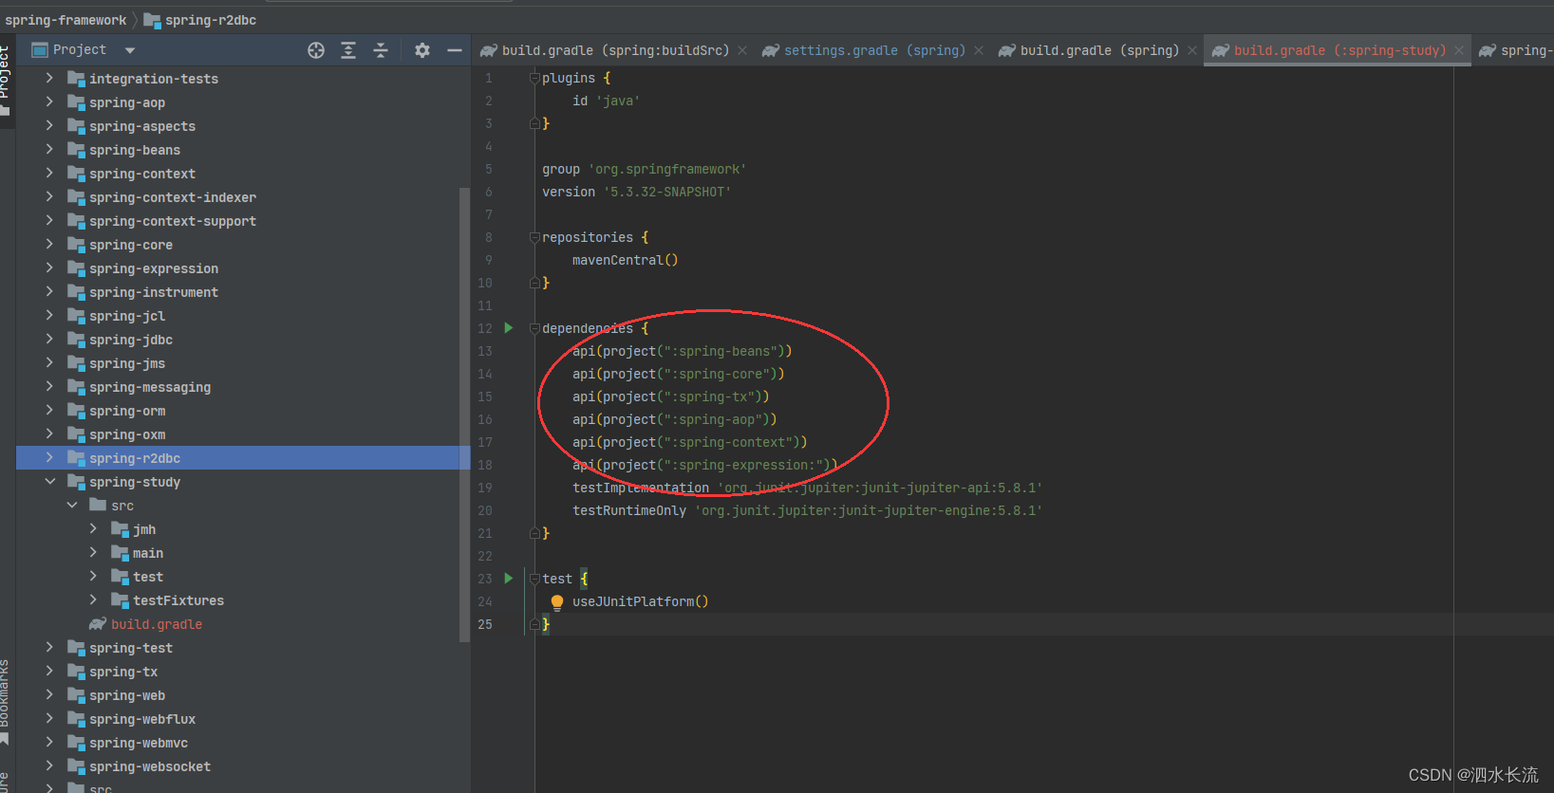Screen dimensions: 1554x793
Task: Expand the spring-aop module
Action: (x=49, y=101)
